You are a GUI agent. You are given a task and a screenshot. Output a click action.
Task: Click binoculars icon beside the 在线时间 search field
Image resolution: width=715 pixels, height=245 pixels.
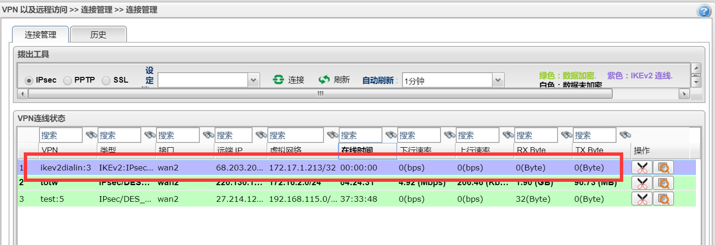[391, 135]
